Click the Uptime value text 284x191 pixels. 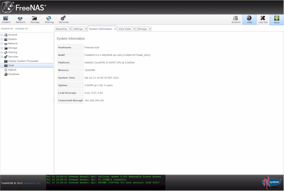click(x=99, y=86)
